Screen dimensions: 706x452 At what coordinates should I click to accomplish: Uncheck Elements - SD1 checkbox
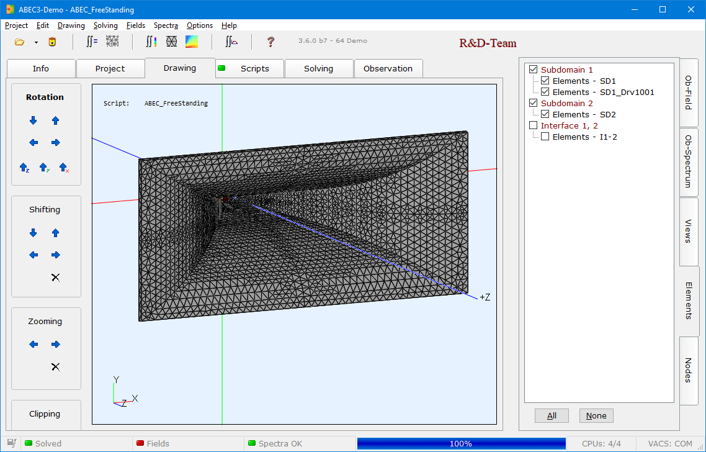tap(545, 81)
